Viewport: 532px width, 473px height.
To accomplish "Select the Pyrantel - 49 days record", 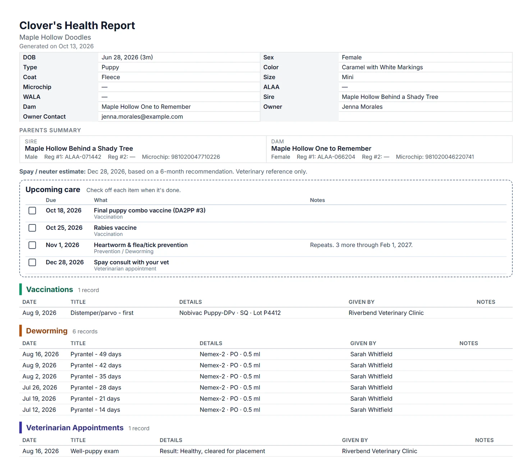I will pos(96,354).
